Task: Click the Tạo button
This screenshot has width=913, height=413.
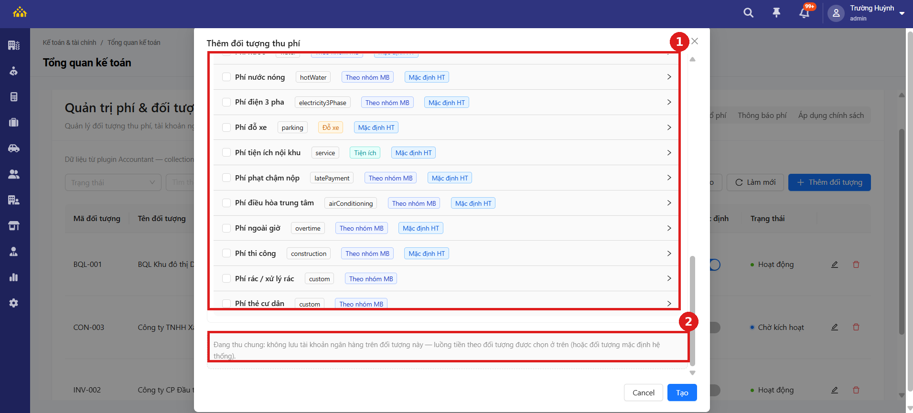Action: click(682, 392)
